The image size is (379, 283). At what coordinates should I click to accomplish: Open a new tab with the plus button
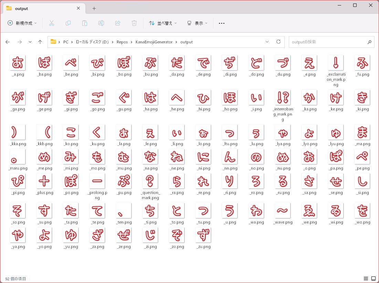(x=94, y=8)
